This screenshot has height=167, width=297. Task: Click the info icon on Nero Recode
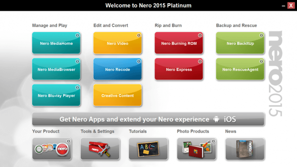coord(138,61)
